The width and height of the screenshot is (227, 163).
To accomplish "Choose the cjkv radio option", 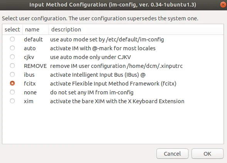I will (12, 57).
